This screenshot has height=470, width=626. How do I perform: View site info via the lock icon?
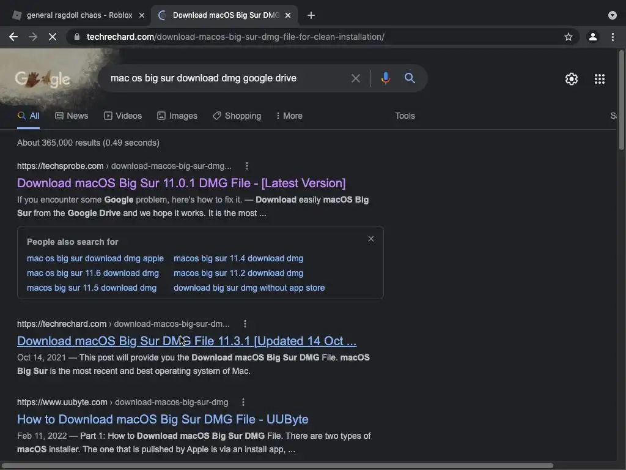77,37
